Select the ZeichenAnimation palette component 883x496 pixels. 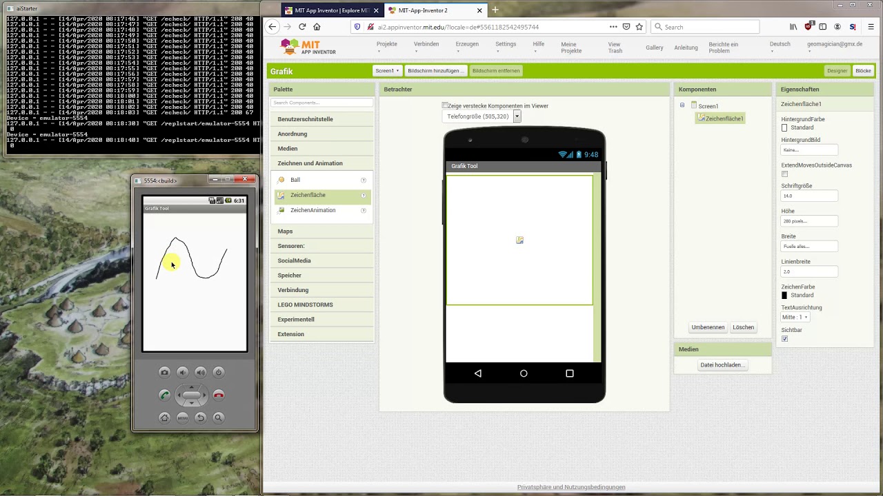tap(322, 210)
